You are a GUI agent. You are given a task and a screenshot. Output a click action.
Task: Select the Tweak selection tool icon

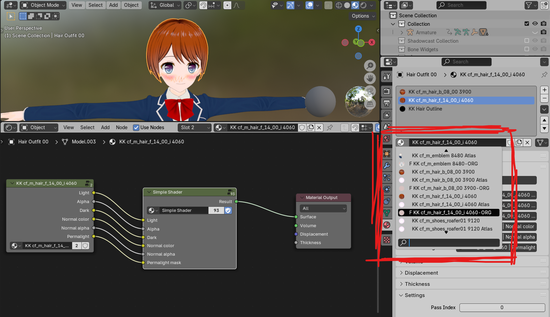[11, 16]
